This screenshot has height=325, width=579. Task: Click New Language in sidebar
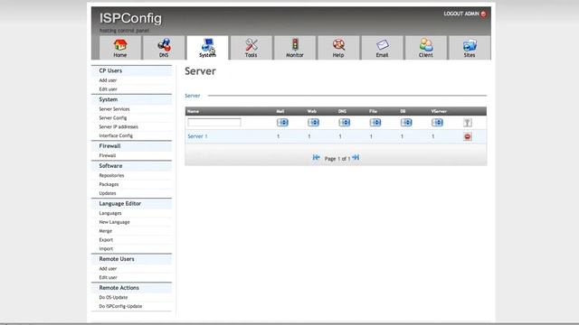(114, 222)
